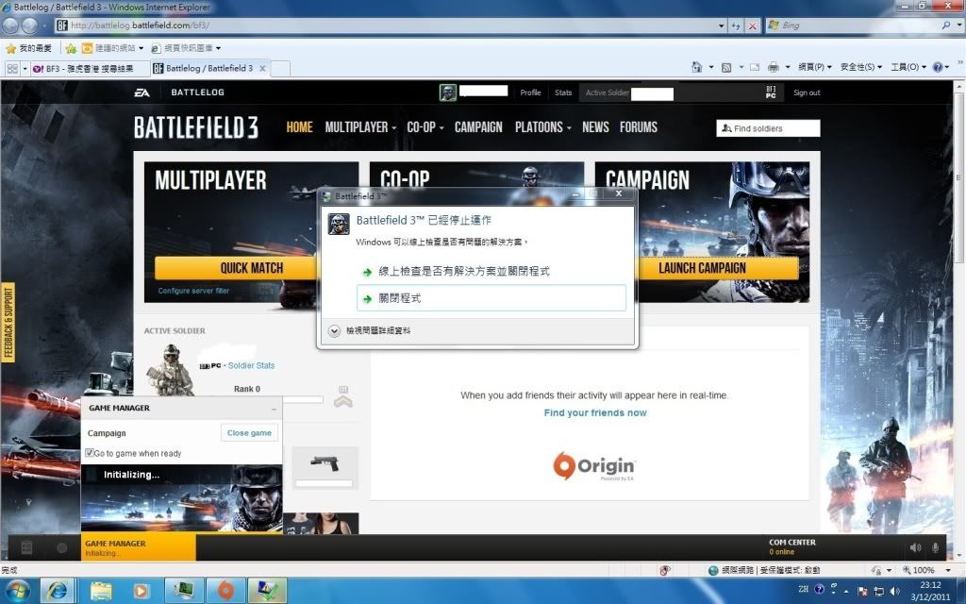Click the soldier portrait under Active Soldier
Screen dimensions: 966x604
click(x=170, y=370)
